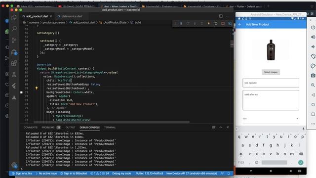This screenshot has width=316, height=178.
Task: Click the emulator Home circle button
Action: pos(313,104)
